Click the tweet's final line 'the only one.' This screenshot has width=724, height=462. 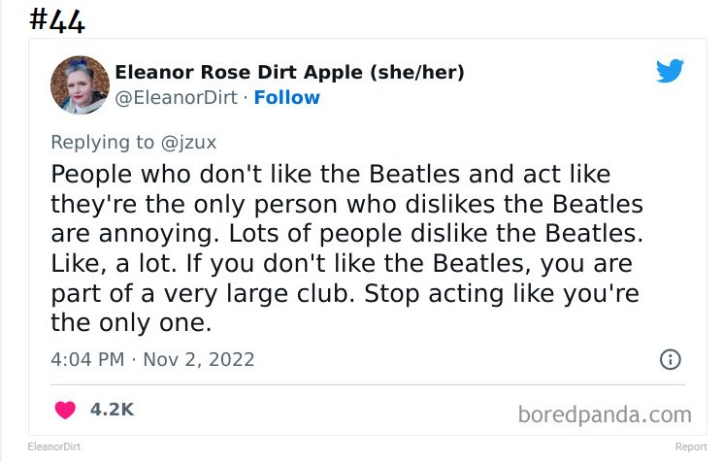(131, 322)
